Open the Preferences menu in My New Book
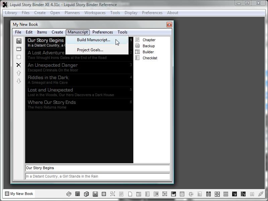Screen dimensions: 268x201 point(103,32)
